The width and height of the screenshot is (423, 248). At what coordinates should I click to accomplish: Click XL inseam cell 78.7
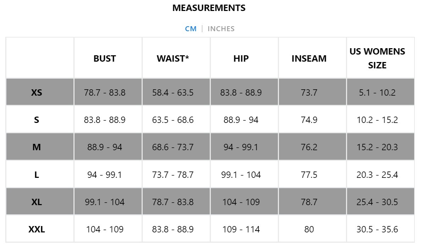coord(309,202)
